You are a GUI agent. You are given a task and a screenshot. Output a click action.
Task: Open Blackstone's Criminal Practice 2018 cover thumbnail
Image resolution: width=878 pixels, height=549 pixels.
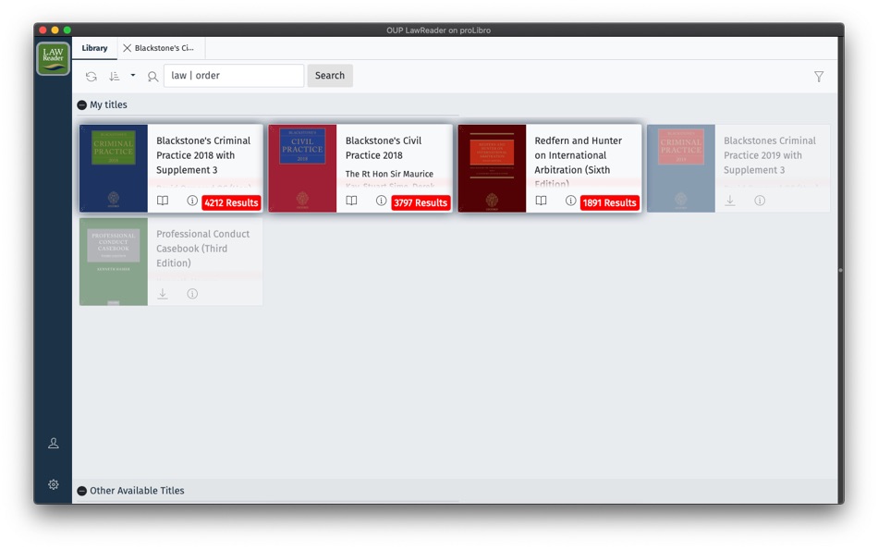tap(114, 168)
